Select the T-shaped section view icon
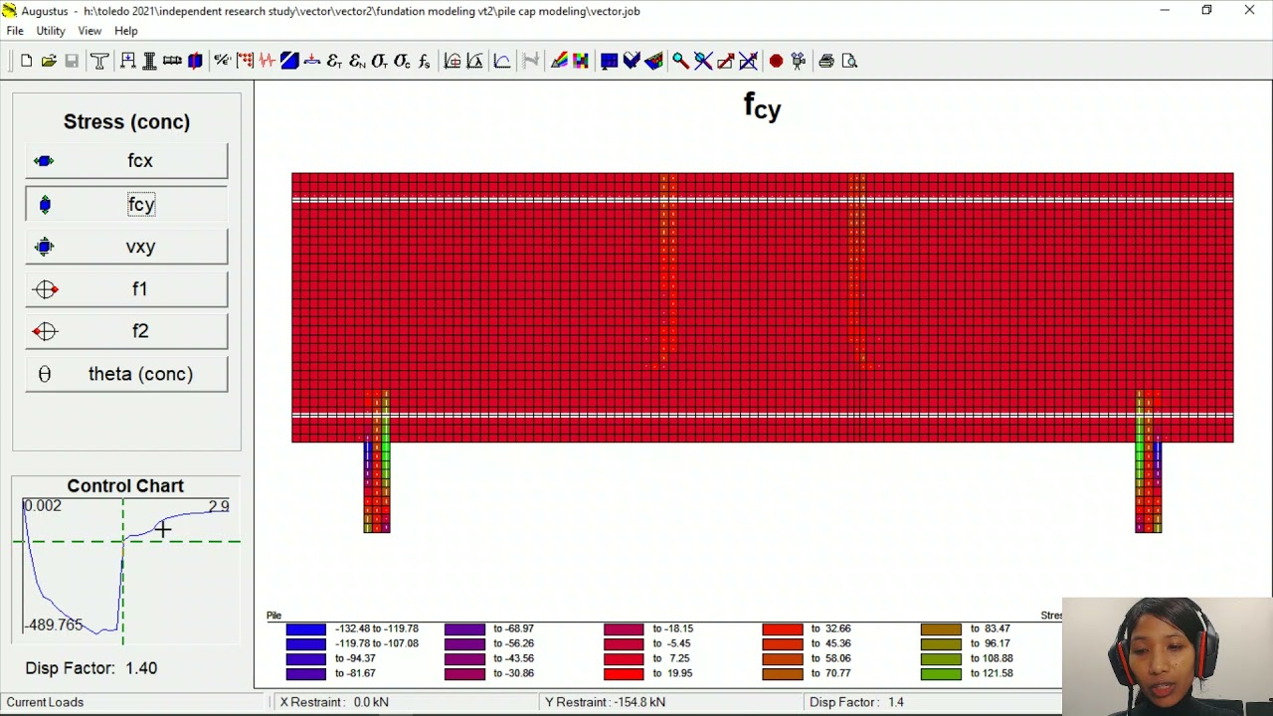 [99, 61]
